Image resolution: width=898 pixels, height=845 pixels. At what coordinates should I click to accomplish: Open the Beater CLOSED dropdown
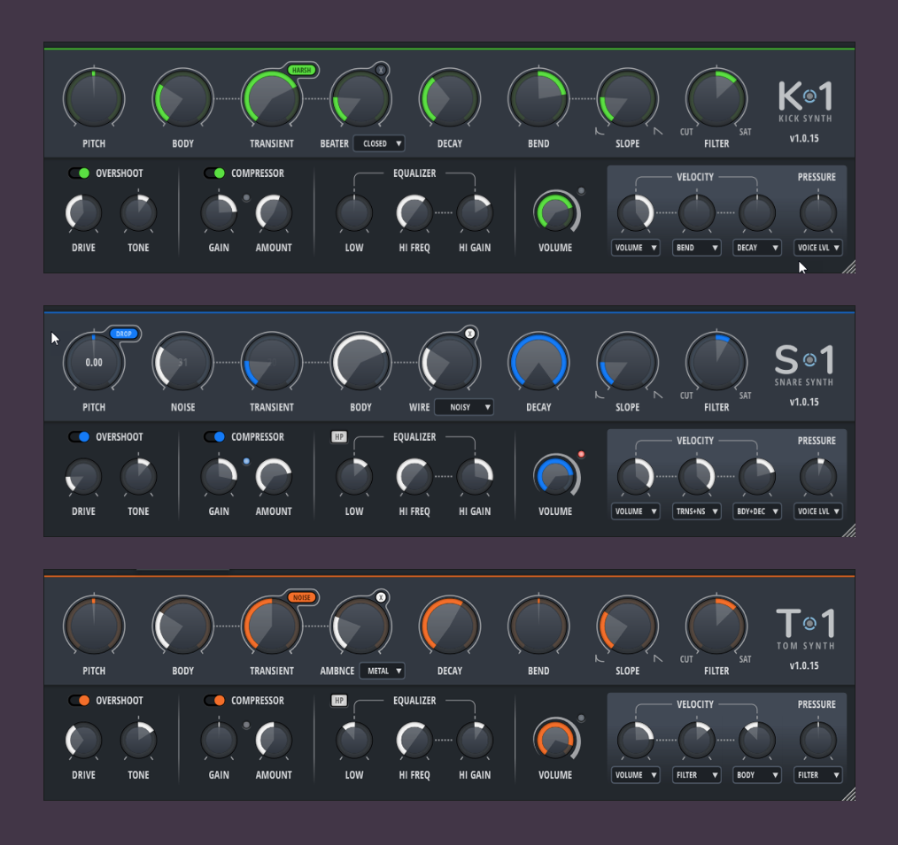[x=378, y=143]
